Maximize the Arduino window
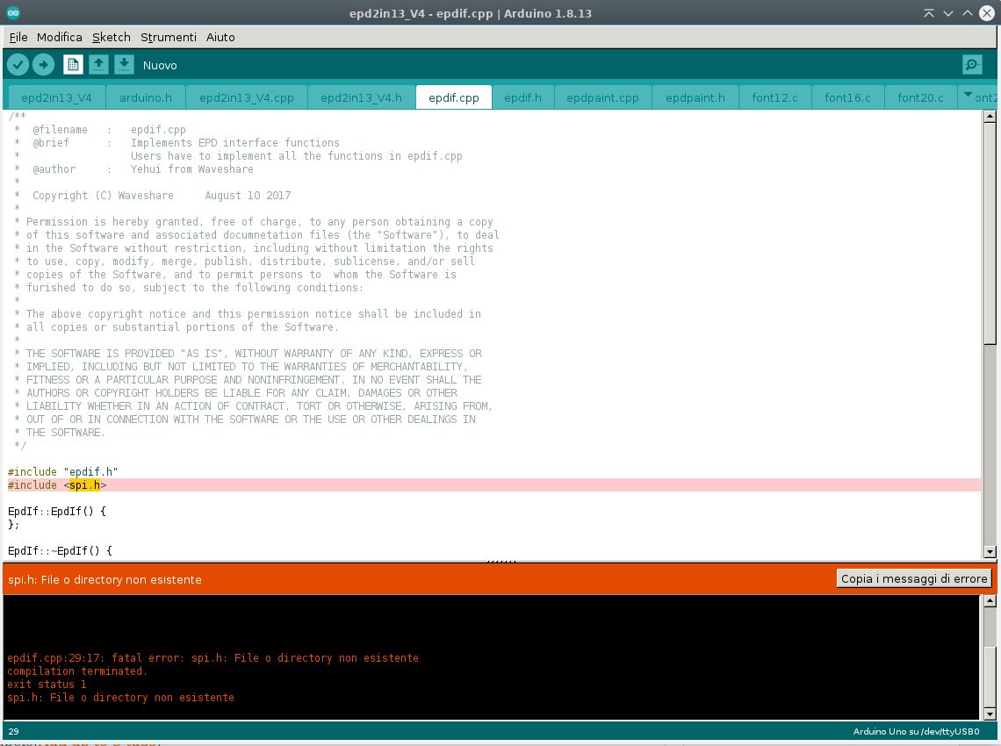This screenshot has width=1001, height=746. (x=968, y=13)
